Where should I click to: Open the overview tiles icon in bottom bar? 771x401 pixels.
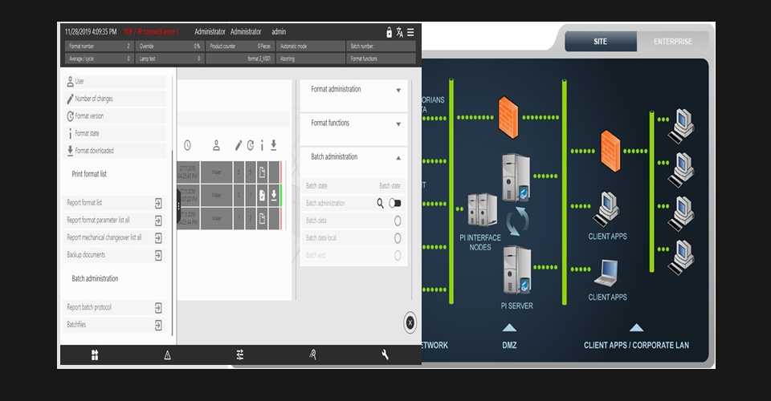(x=95, y=354)
